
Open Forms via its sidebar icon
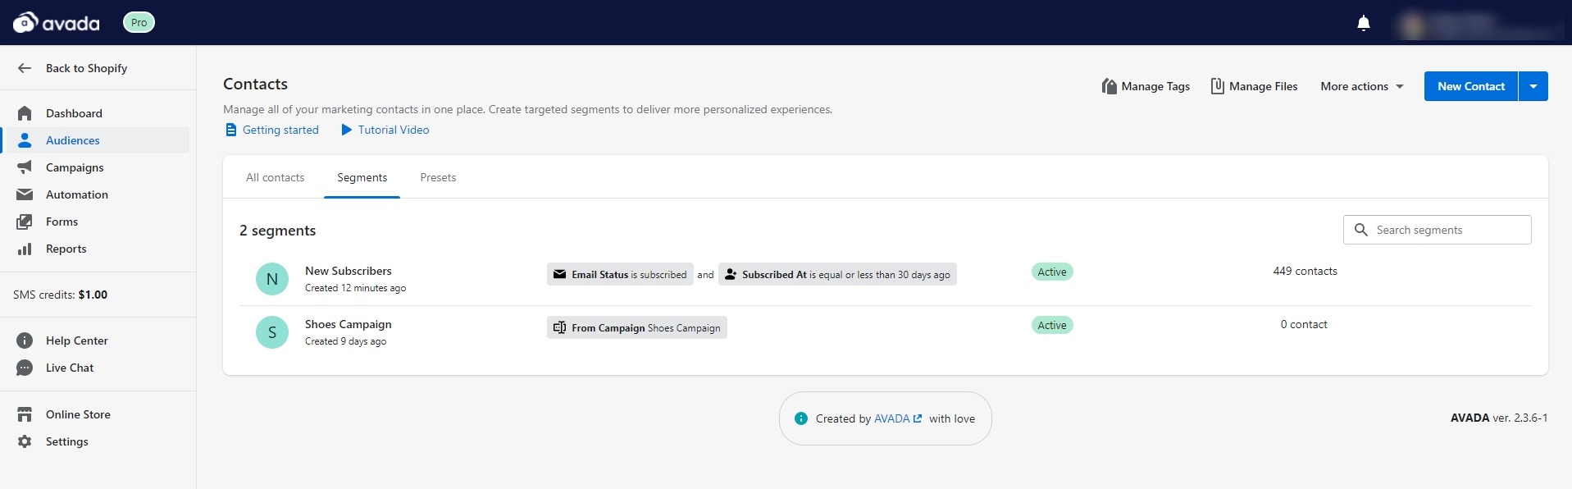pos(25,222)
